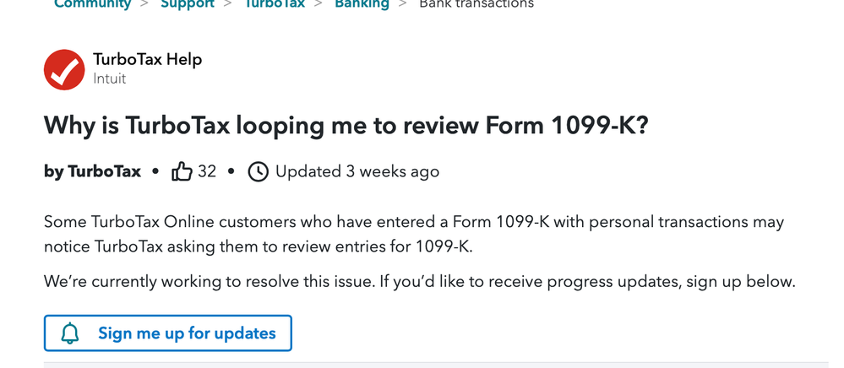844x368 pixels.
Task: Click the chevron separator before Bank transactions
Action: (402, 3)
